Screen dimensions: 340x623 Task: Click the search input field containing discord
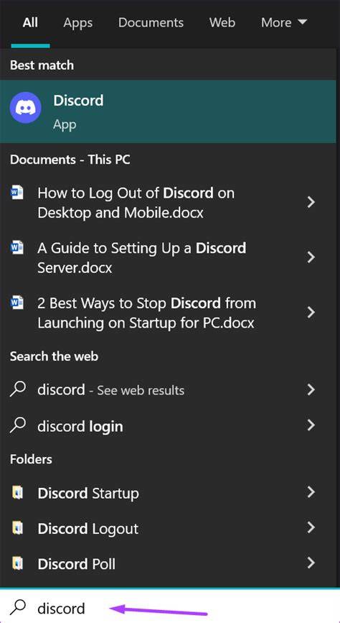point(170,606)
